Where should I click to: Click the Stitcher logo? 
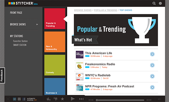(x=23, y=3)
